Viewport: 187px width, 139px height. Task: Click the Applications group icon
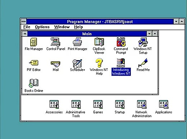(x=164, y=104)
